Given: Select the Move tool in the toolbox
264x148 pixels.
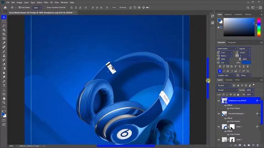Looking at the screenshot, I should coord(4,17).
